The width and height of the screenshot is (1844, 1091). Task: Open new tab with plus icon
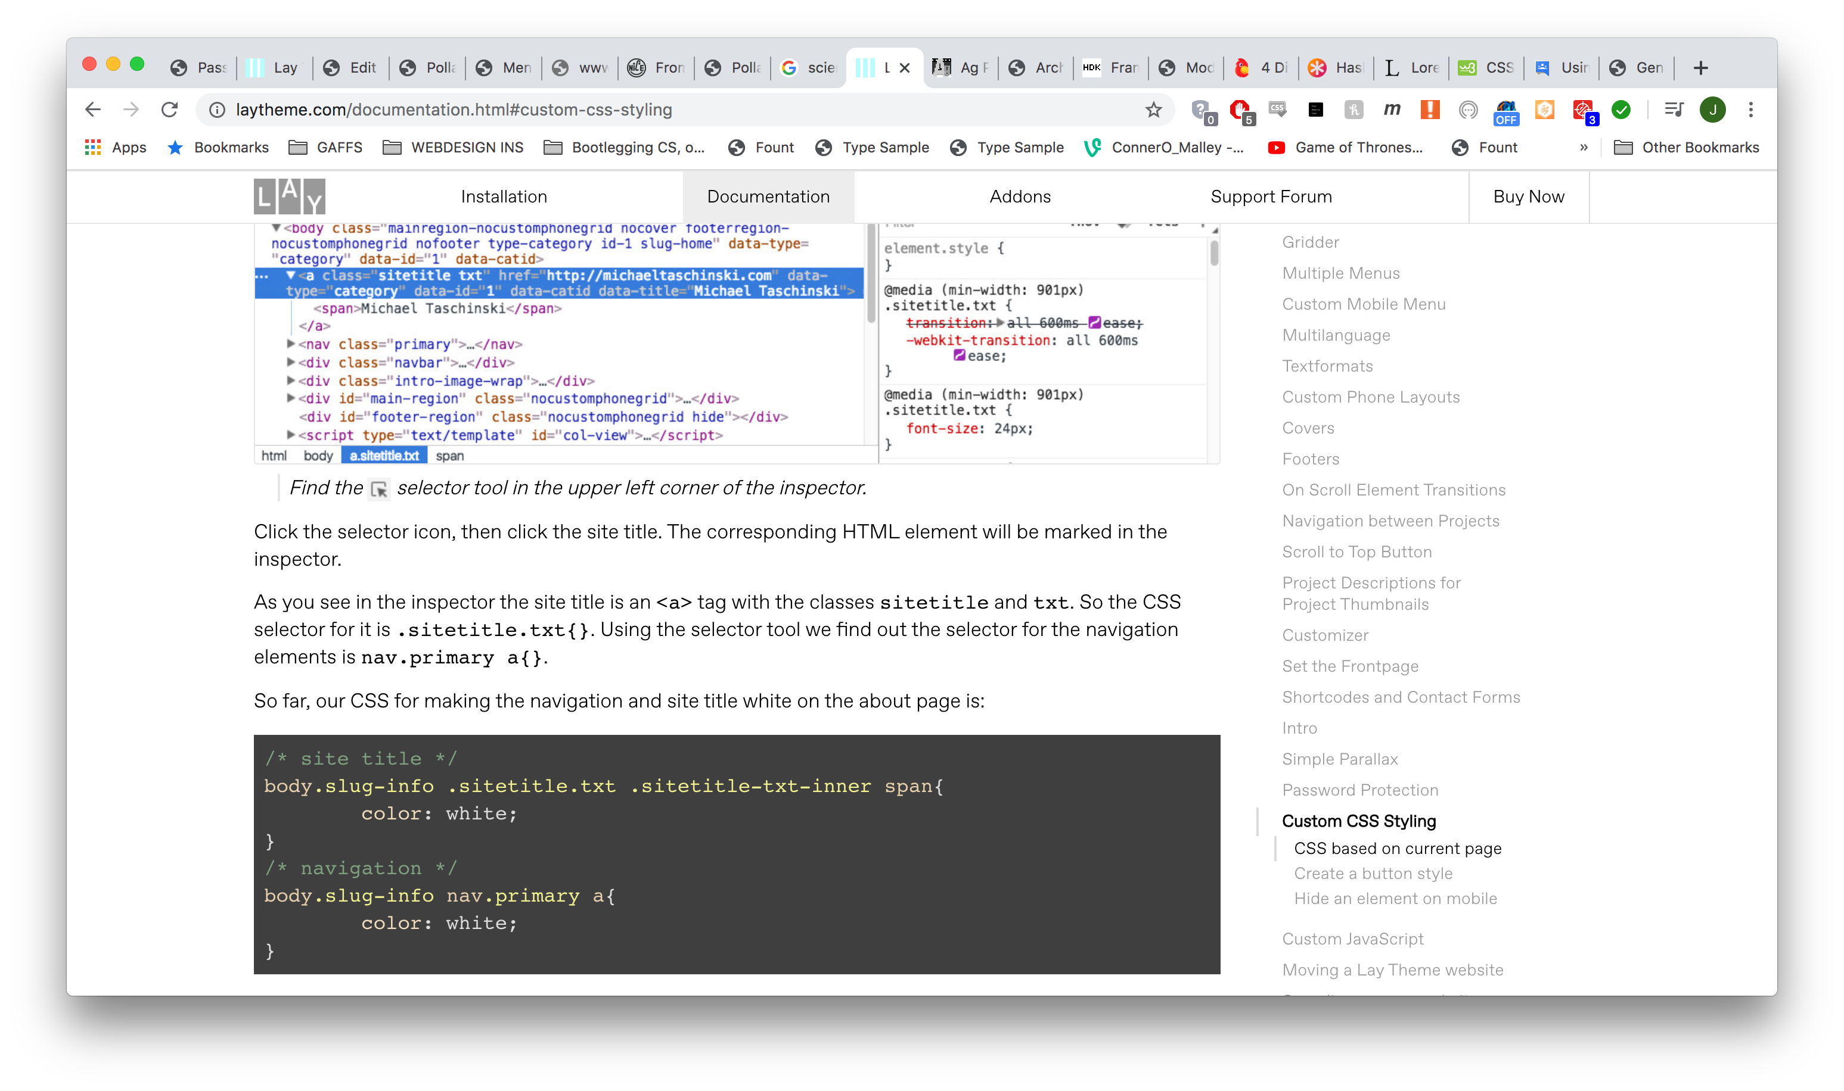1700,68
